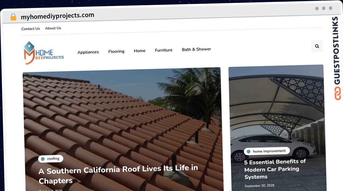Screen dimensions: 343x191
Task: Click the myhomediyprojects.com address bar URL
Action: [57, 16]
